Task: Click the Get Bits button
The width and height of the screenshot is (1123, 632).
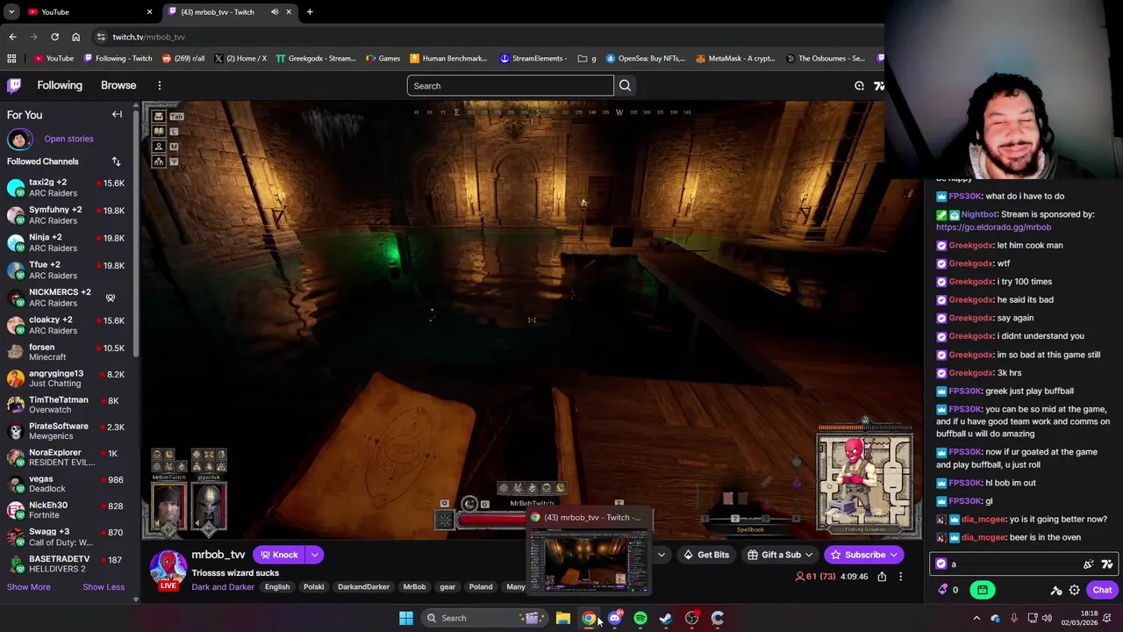Action: coord(705,555)
